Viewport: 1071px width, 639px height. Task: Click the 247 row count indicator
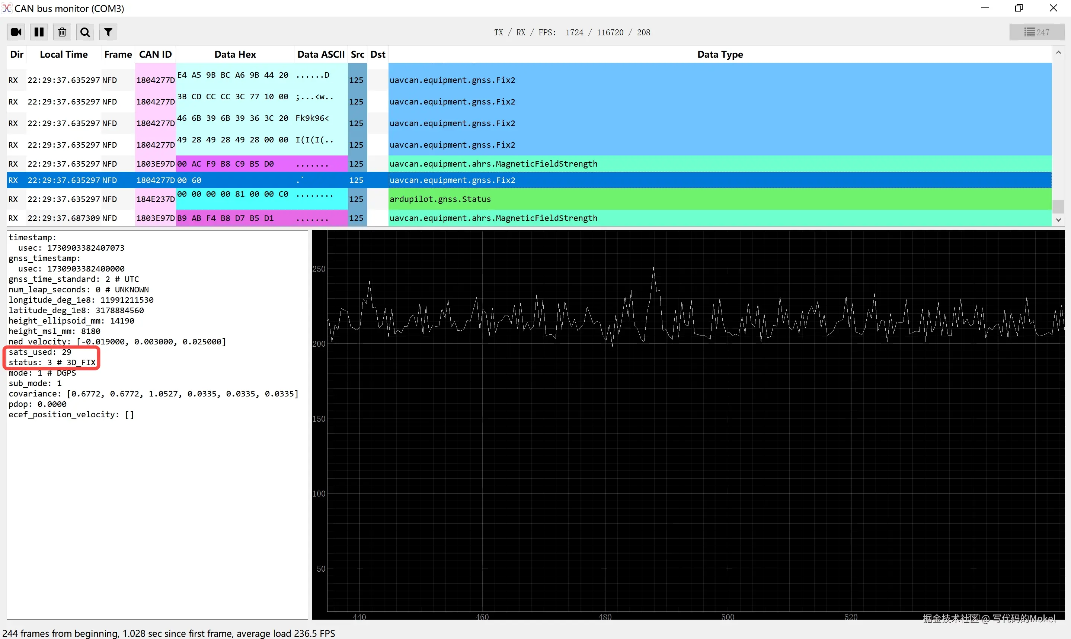tap(1036, 32)
